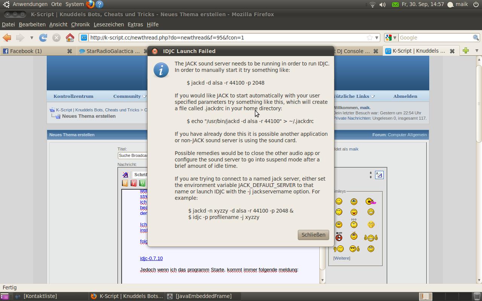Insert the thumbs-up laughing smiley
The width and height of the screenshot is (482, 301).
[x=371, y=237]
